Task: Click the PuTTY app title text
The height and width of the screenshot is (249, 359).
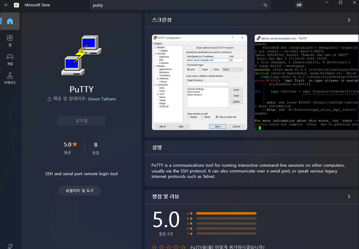Action: pos(82,89)
